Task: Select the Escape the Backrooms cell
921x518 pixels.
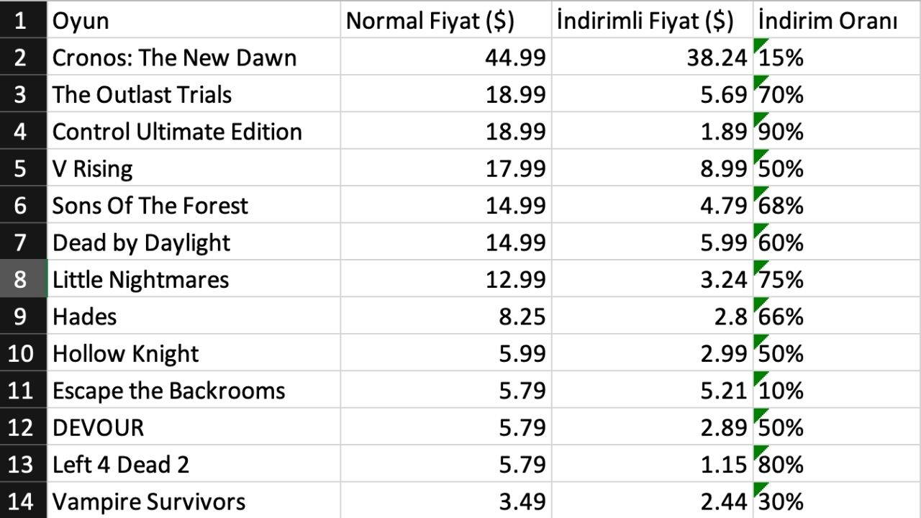Action: (x=168, y=391)
